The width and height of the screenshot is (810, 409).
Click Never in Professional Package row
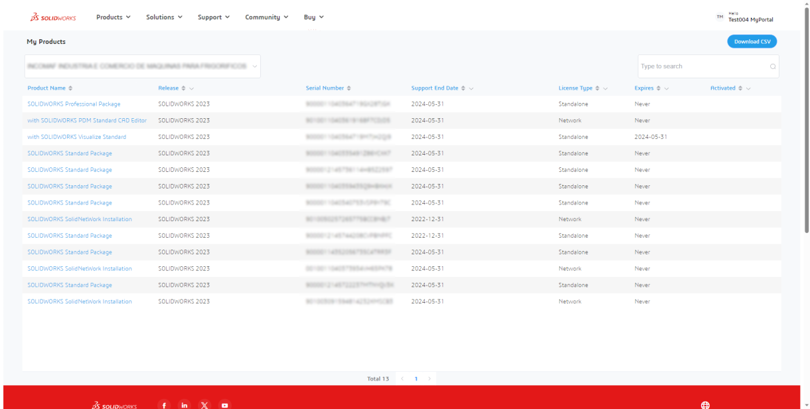click(642, 104)
